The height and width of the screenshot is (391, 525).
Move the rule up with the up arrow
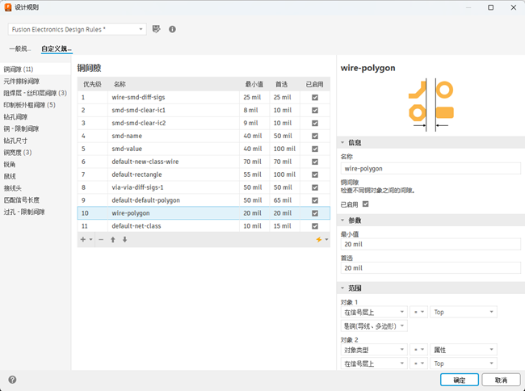[x=113, y=240]
